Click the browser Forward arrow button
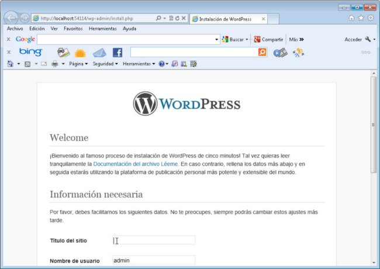380x269 pixels. [25, 18]
